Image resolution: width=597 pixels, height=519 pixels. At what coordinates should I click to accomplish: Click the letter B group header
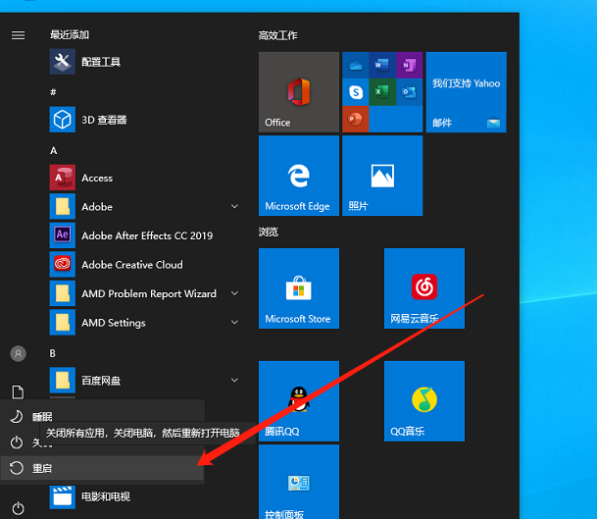[53, 353]
